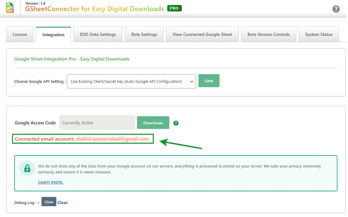The height and width of the screenshot is (217, 348).
Task: Click the green padlock privacy icon
Action: click(27, 168)
